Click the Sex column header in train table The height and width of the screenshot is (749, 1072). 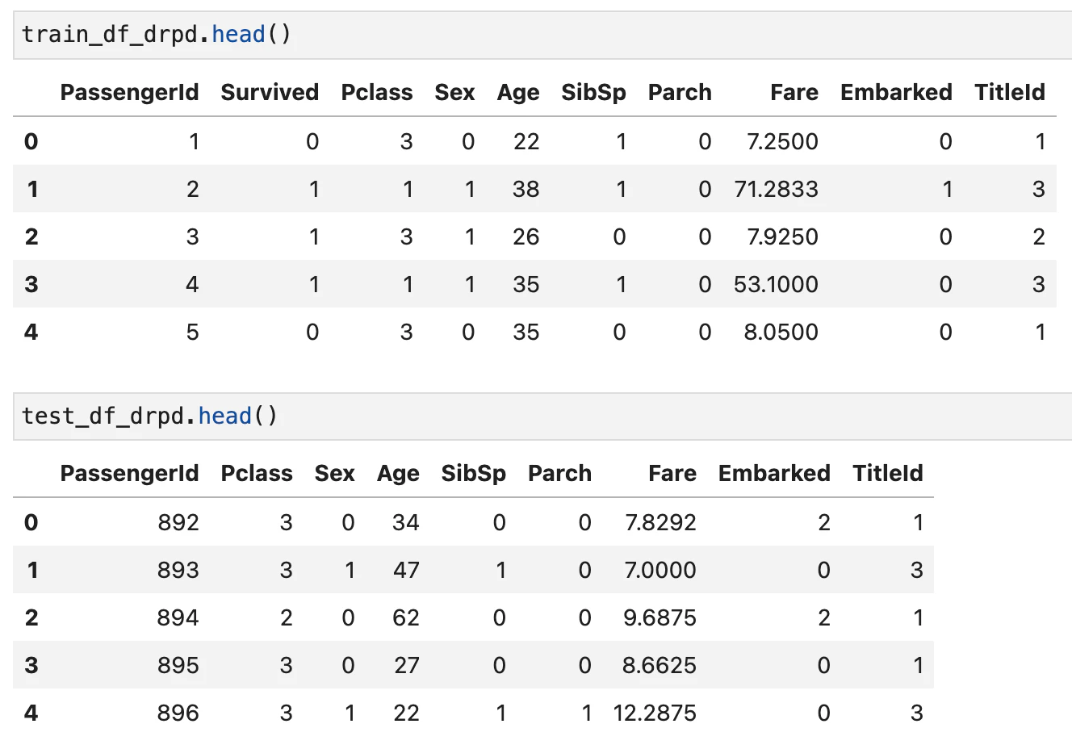[454, 92]
